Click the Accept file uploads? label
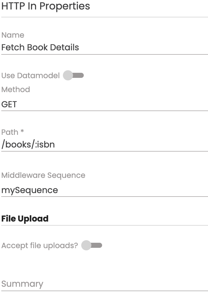 pos(40,246)
